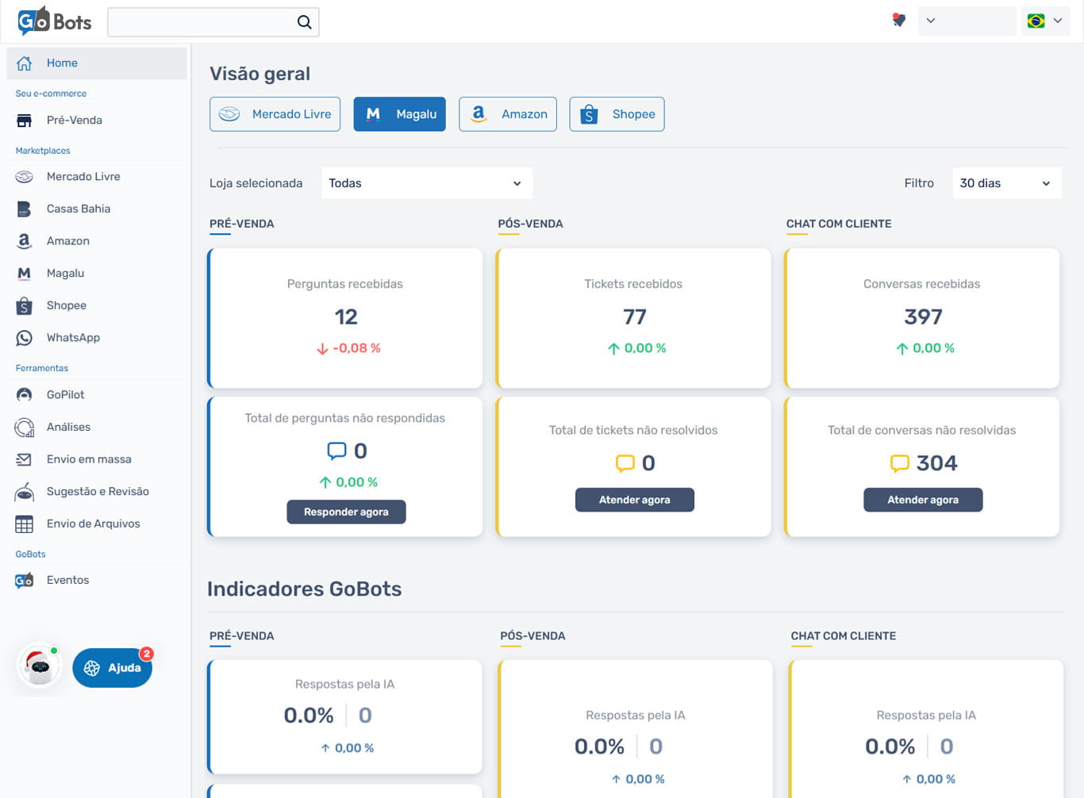Image resolution: width=1084 pixels, height=798 pixels.
Task: Open the Brazilian flag language dropdown
Action: pos(1044,21)
